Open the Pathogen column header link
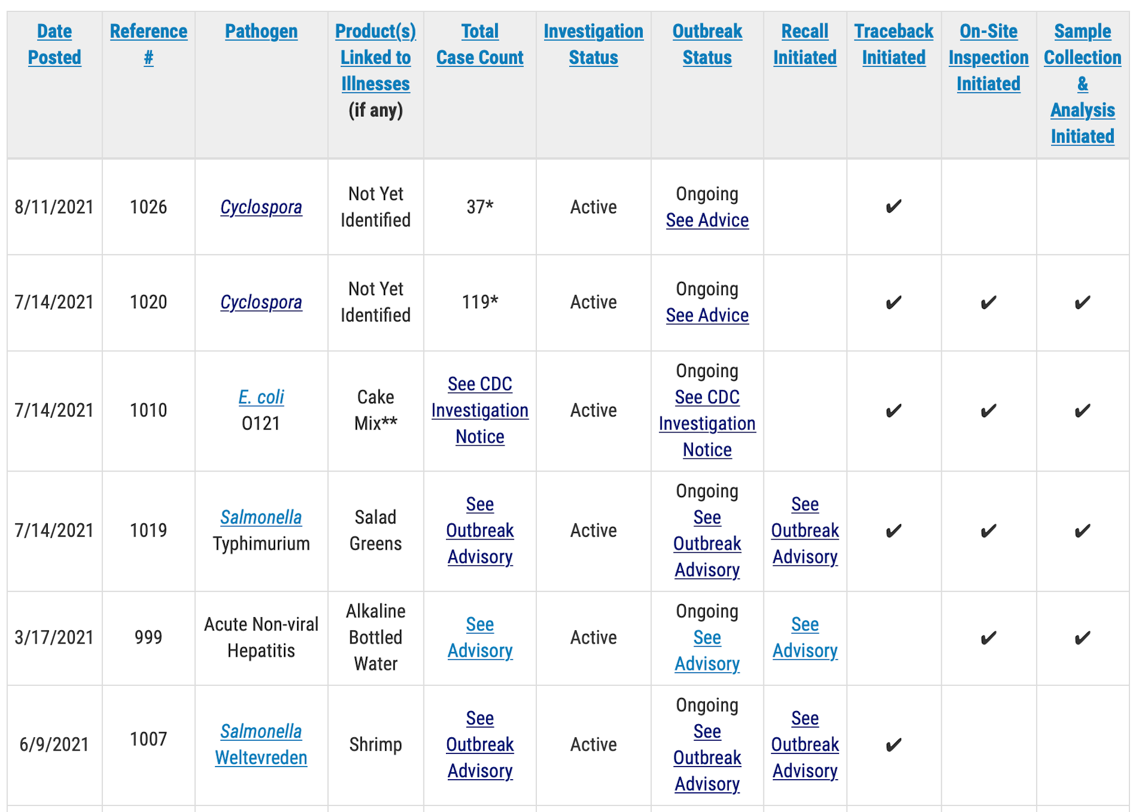 click(261, 31)
